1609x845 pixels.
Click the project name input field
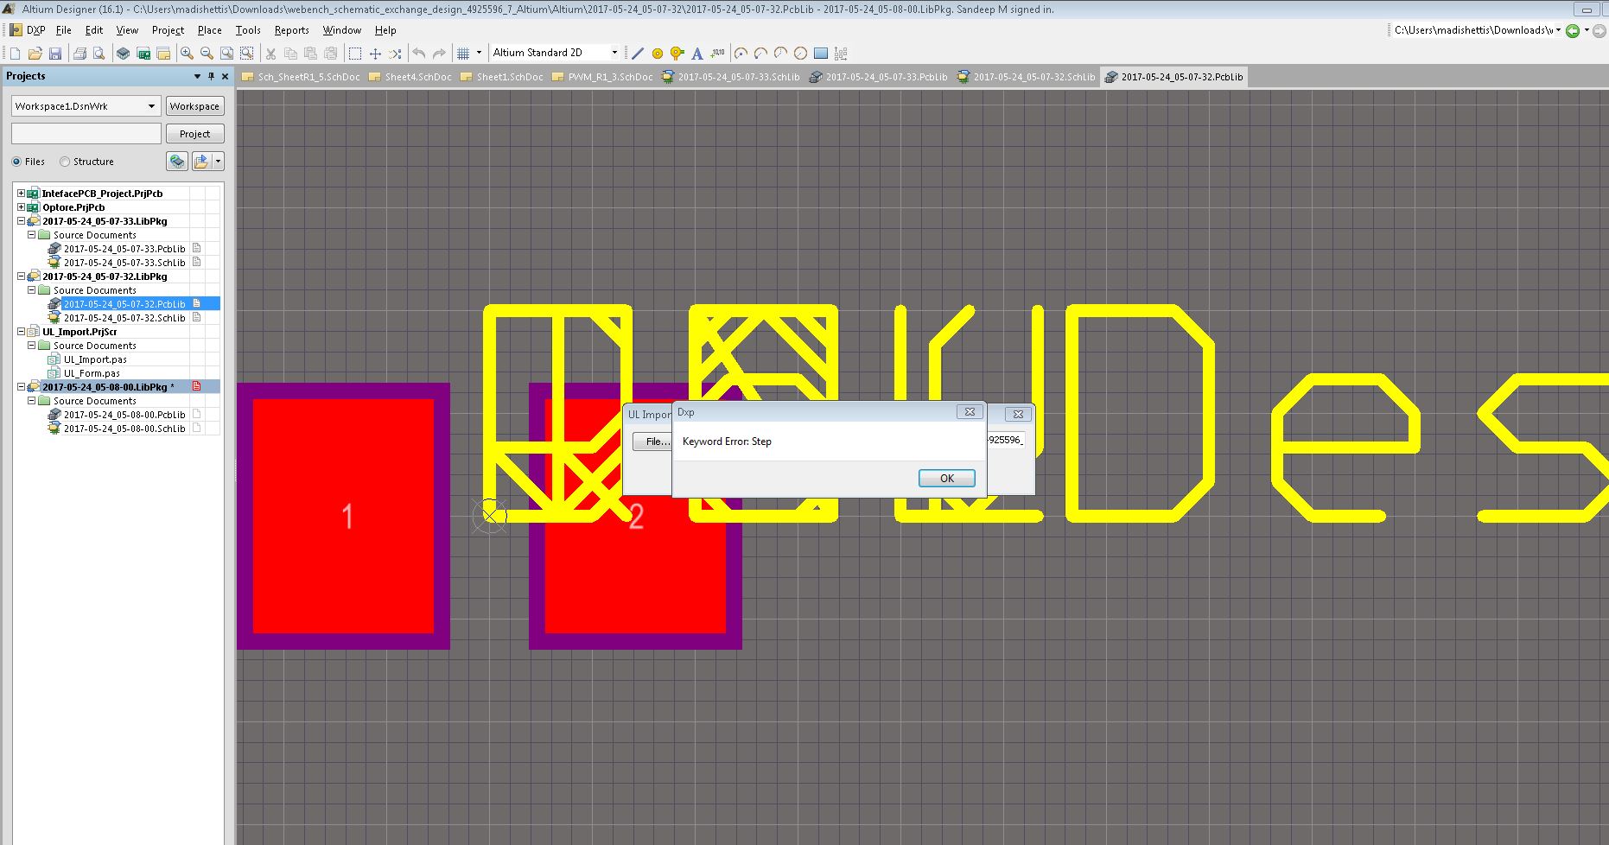click(86, 133)
